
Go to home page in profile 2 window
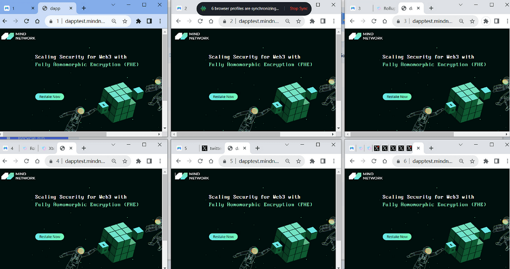211,21
